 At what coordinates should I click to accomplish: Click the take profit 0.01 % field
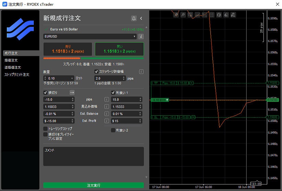[x=127, y=114]
